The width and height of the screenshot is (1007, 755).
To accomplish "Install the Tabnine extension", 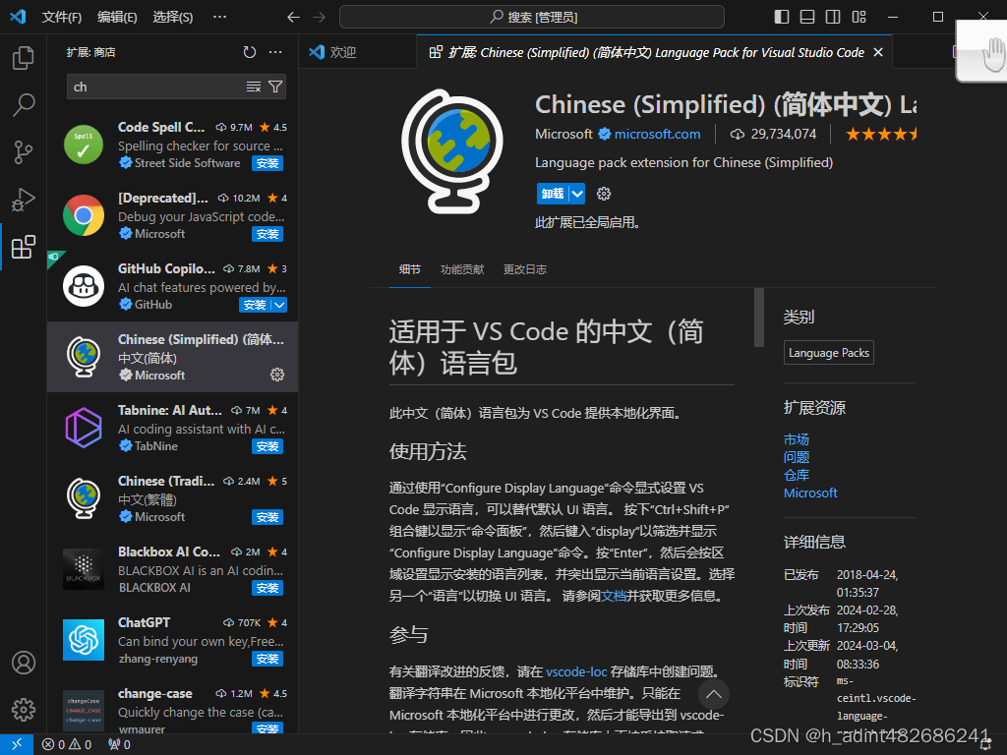I will point(267,446).
